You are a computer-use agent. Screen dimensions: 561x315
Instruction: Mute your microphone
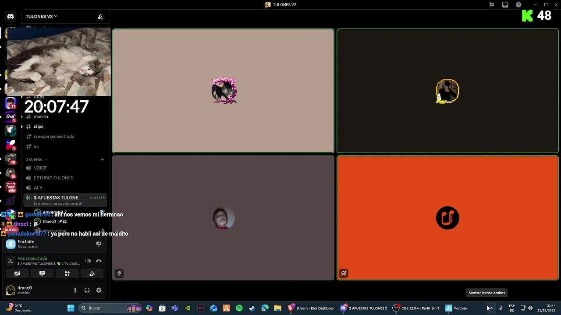tap(75, 290)
